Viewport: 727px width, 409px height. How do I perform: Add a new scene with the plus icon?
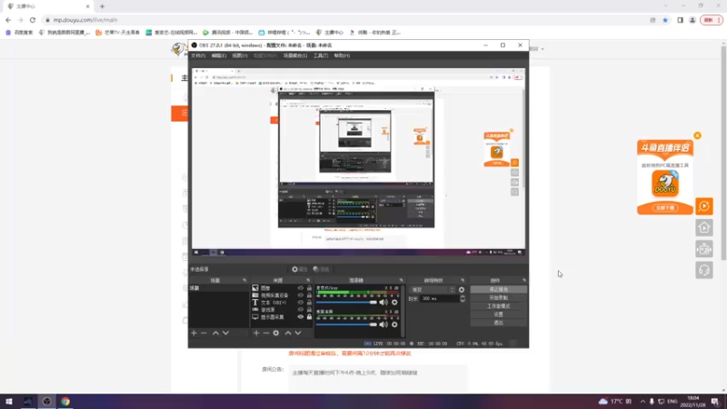[194, 333]
